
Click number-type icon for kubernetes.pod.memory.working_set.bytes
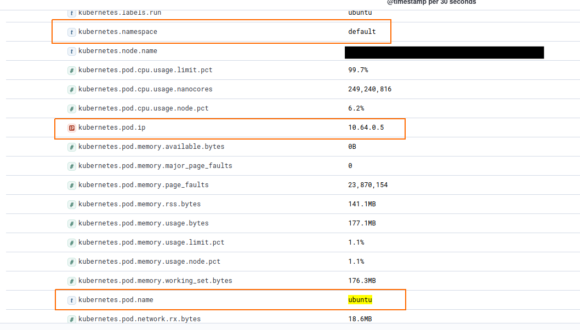72,282
